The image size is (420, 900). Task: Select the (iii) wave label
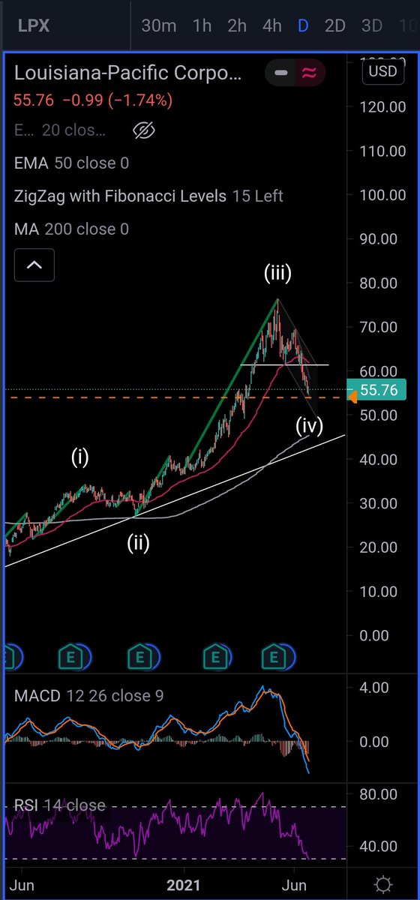277,274
